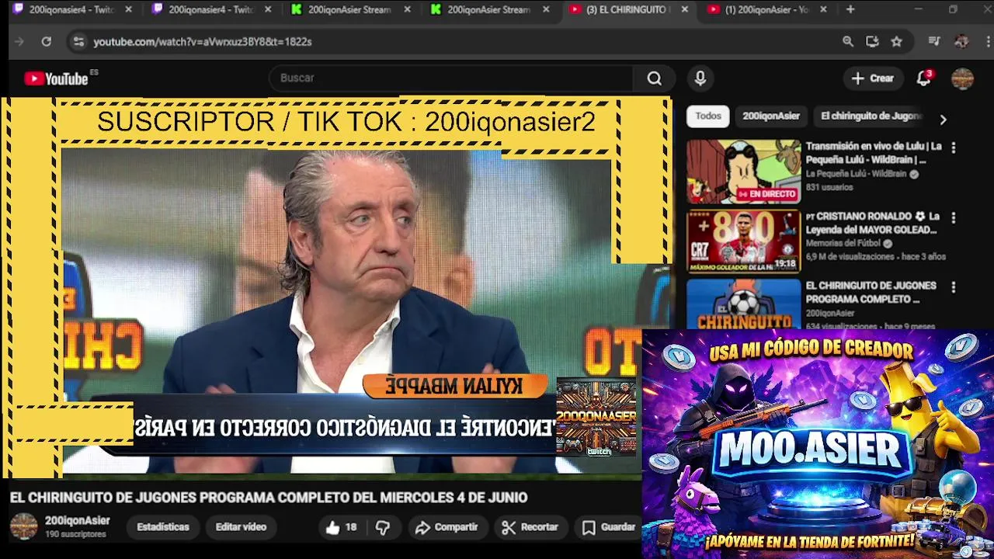Click channel name Memorias del Fútbol
The image size is (994, 559).
pos(843,244)
